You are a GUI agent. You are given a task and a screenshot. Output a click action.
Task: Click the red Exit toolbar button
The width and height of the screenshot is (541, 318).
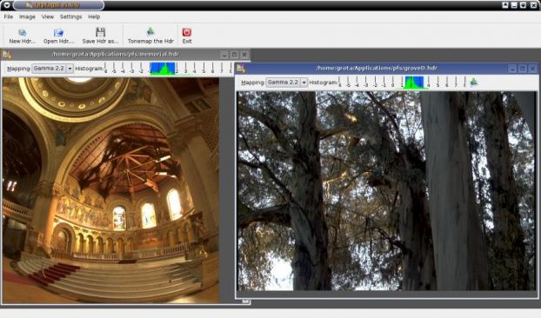tap(187, 36)
